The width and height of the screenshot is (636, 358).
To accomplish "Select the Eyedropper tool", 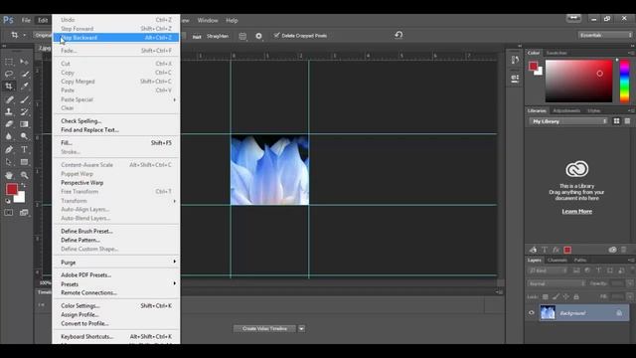I will 24,87.
